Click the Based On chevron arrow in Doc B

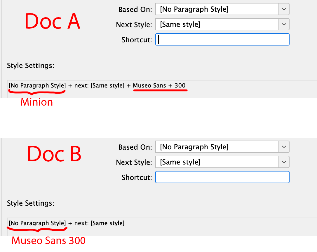pos(283,147)
